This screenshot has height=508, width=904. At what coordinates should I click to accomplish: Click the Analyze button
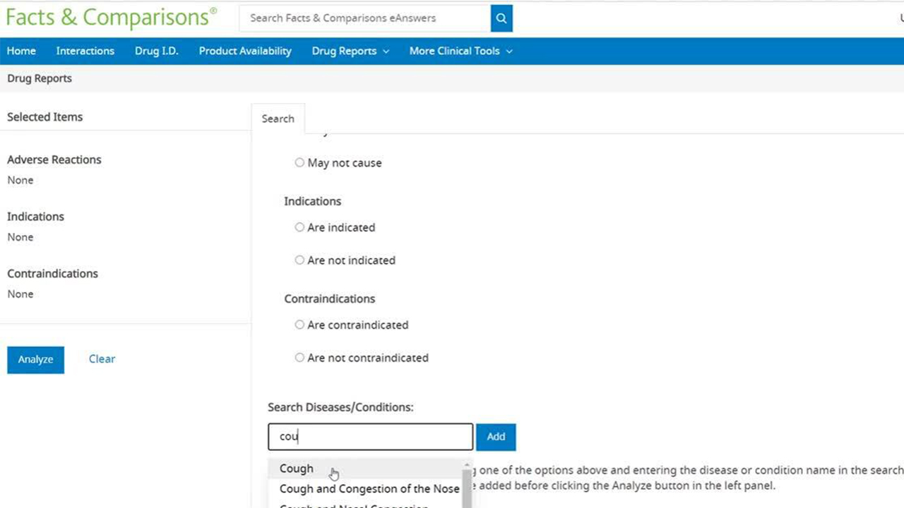pyautogui.click(x=36, y=360)
